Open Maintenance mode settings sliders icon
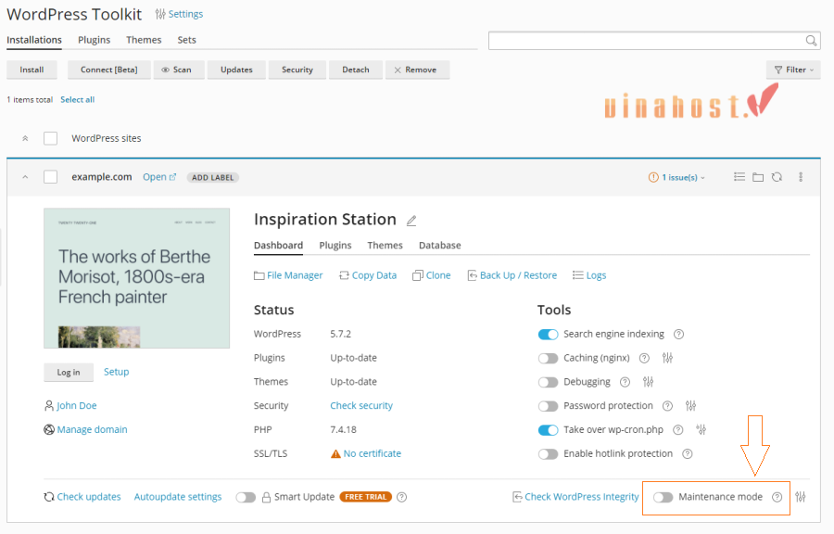834x534 pixels. [801, 497]
